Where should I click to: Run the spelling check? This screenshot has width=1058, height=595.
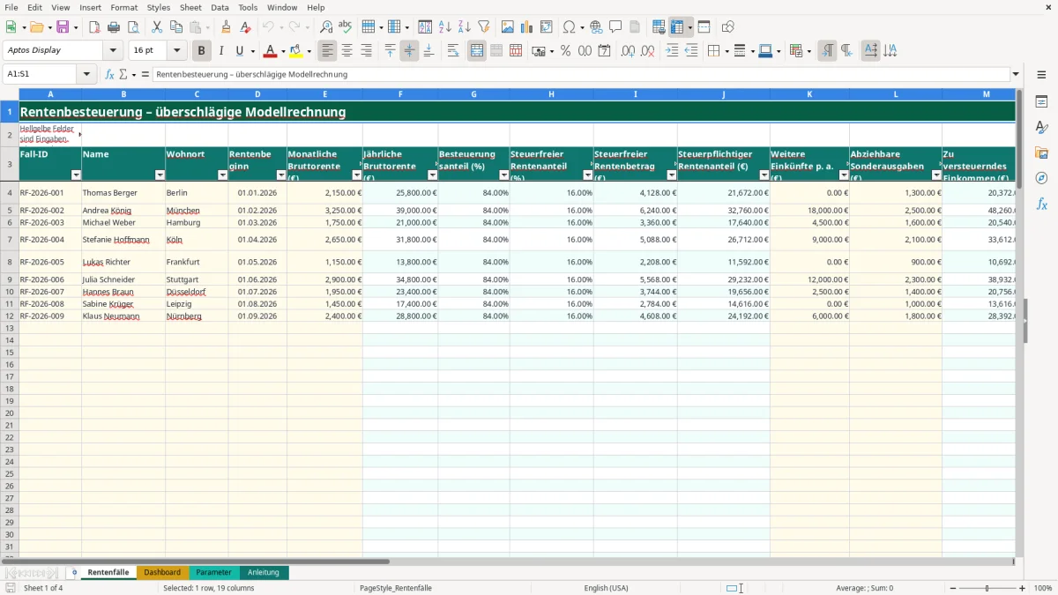tap(346, 27)
